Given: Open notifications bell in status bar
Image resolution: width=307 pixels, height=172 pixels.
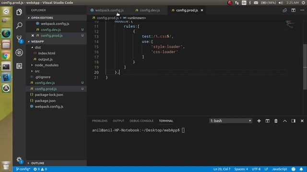Looking at the screenshot, I should (x=301, y=169).
